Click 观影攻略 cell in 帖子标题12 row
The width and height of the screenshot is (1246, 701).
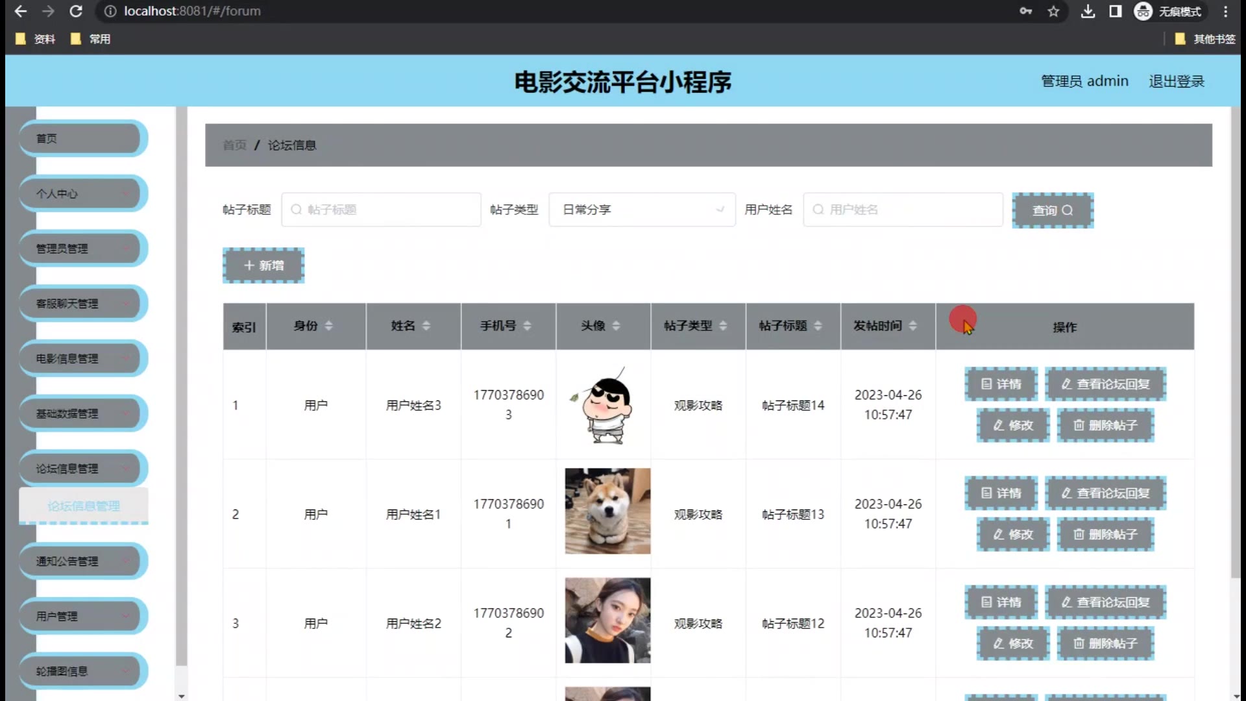click(698, 623)
